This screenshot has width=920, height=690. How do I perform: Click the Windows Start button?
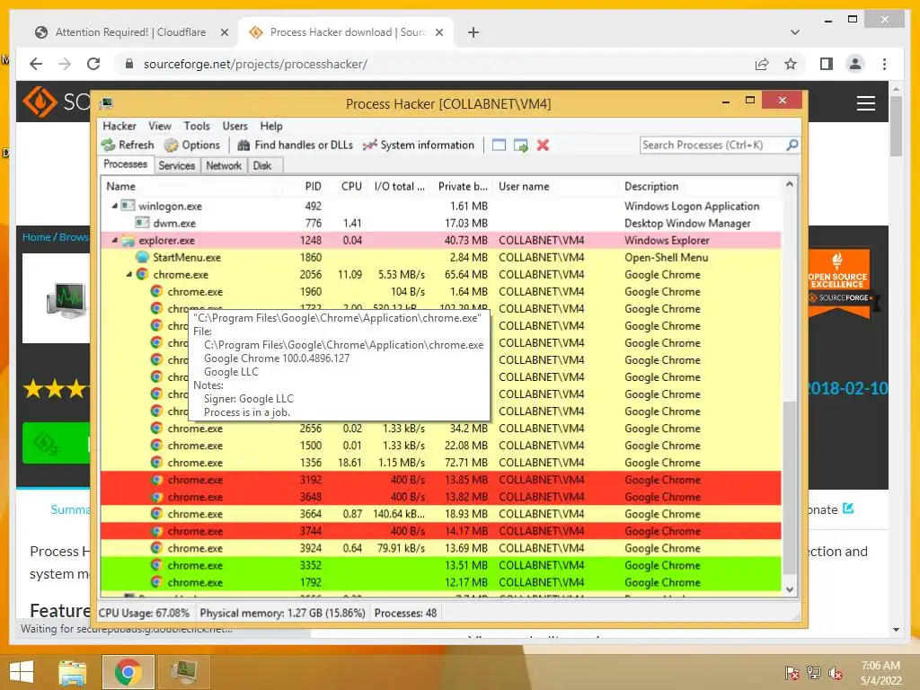coord(22,672)
